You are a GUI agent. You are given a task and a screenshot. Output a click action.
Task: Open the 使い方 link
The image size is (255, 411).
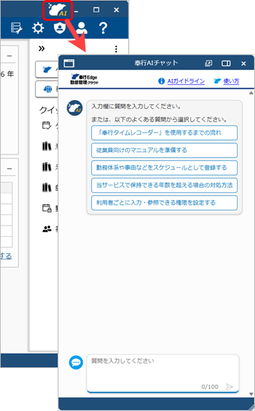coord(231,81)
